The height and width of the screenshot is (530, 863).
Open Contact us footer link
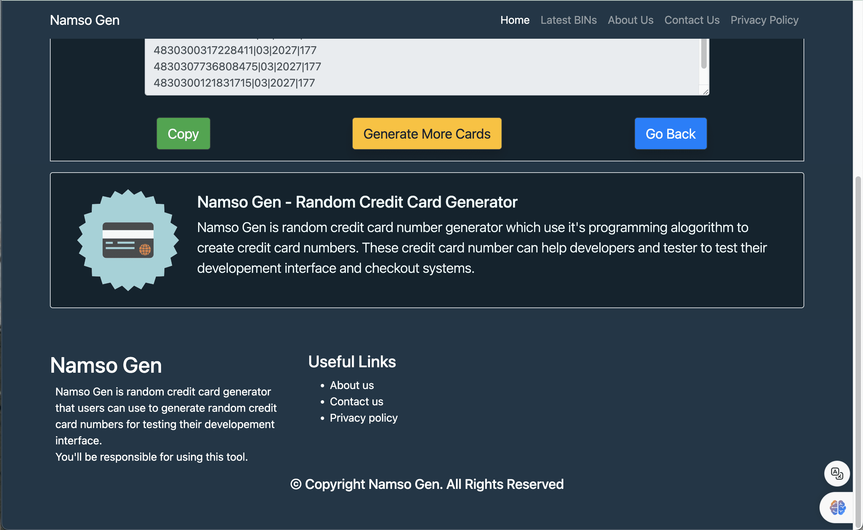pyautogui.click(x=356, y=401)
